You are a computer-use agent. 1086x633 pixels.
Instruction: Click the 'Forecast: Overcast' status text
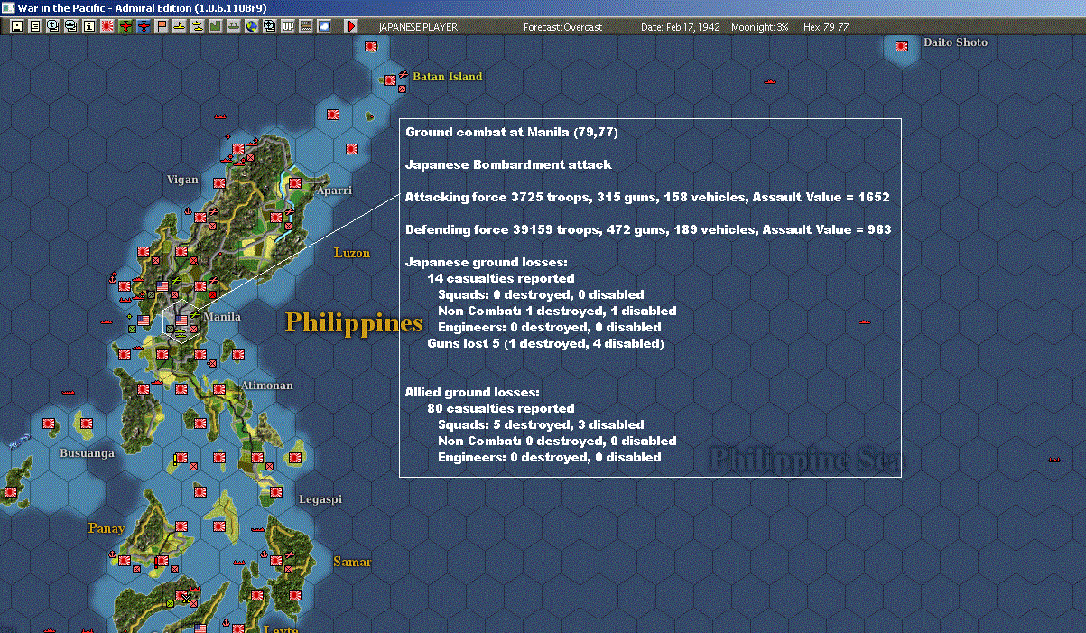coord(562,27)
